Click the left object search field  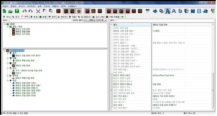(40, 20)
